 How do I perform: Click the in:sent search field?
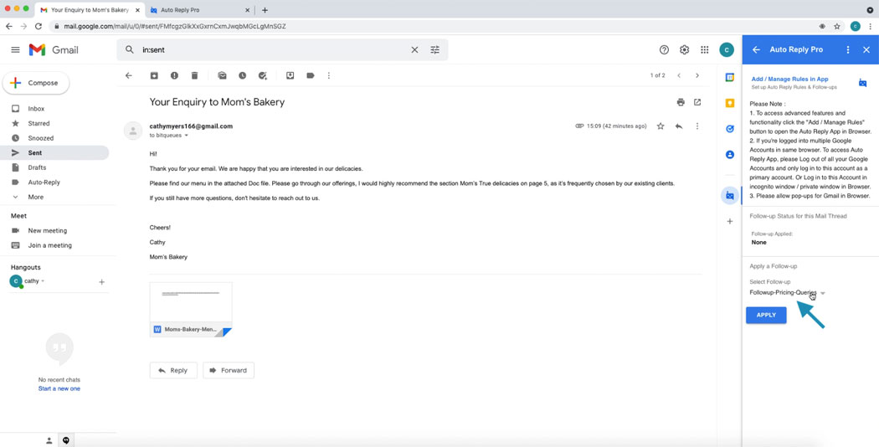tap(273, 50)
